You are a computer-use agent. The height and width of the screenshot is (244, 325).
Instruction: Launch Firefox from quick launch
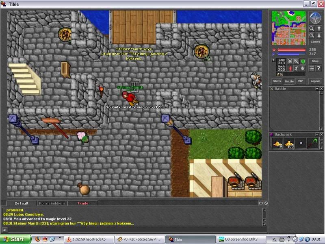(38, 239)
